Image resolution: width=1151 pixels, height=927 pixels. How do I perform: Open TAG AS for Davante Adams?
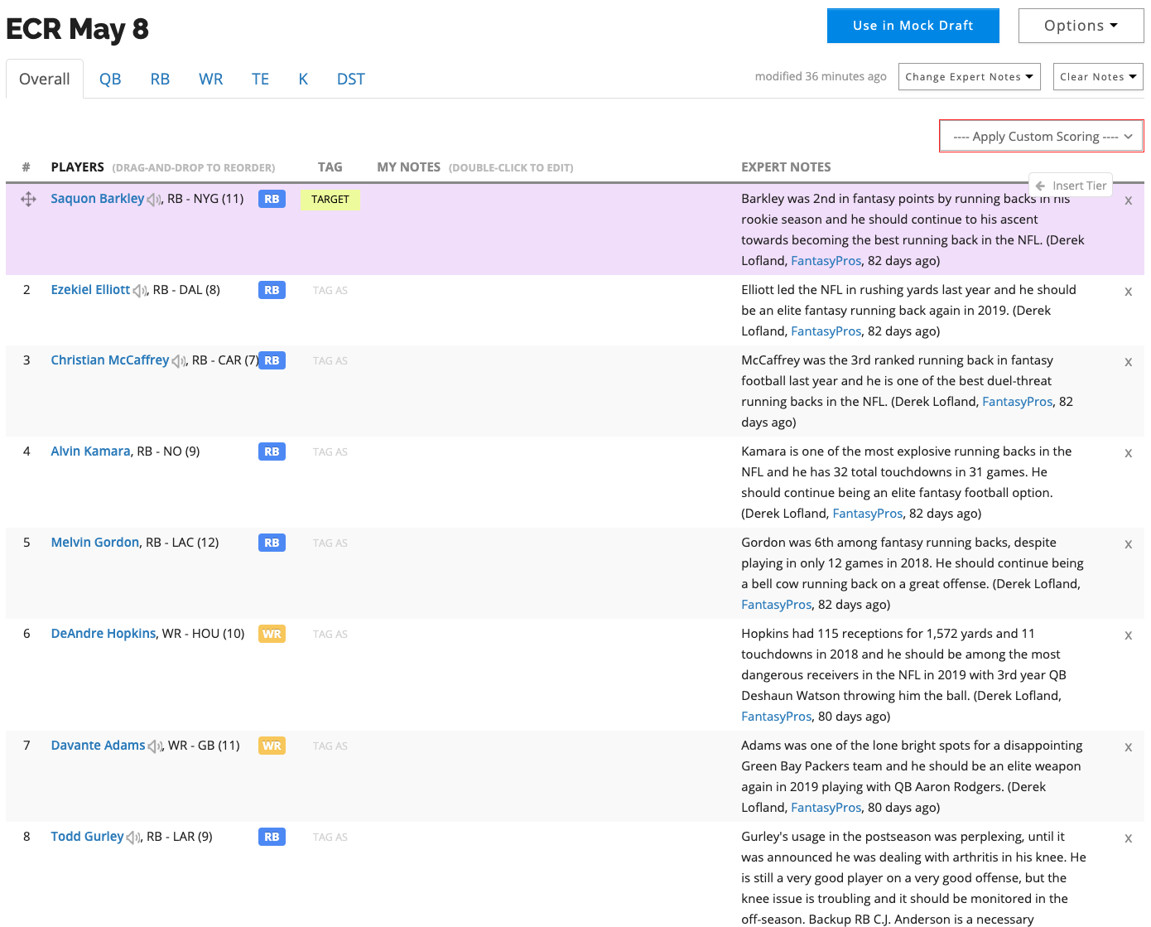tap(330, 746)
